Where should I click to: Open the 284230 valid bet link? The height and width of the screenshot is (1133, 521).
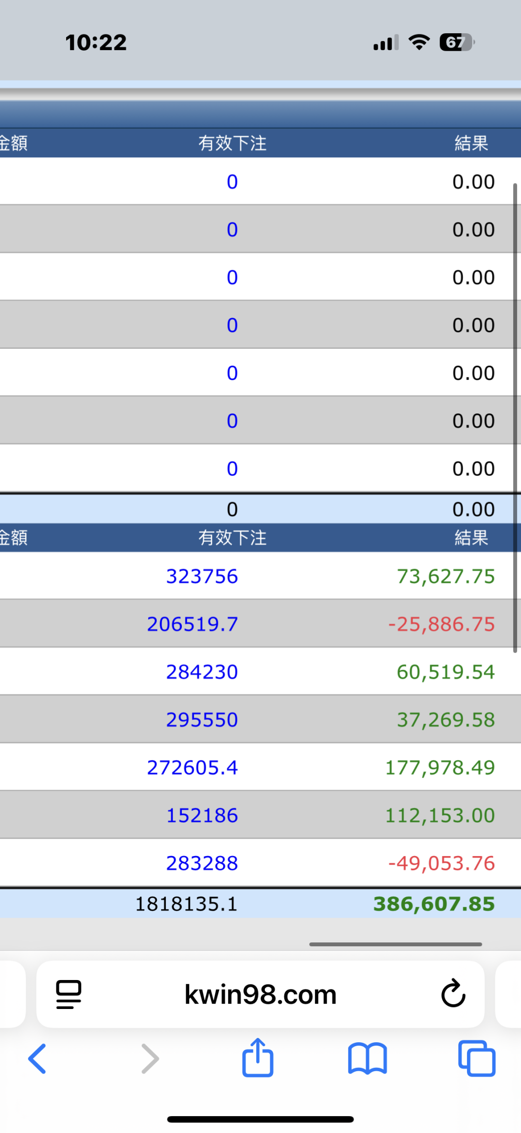click(202, 672)
